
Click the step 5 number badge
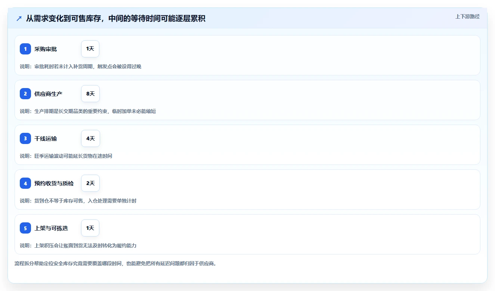(x=25, y=228)
